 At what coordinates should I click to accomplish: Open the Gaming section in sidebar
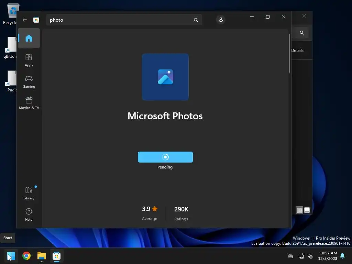coord(29,82)
